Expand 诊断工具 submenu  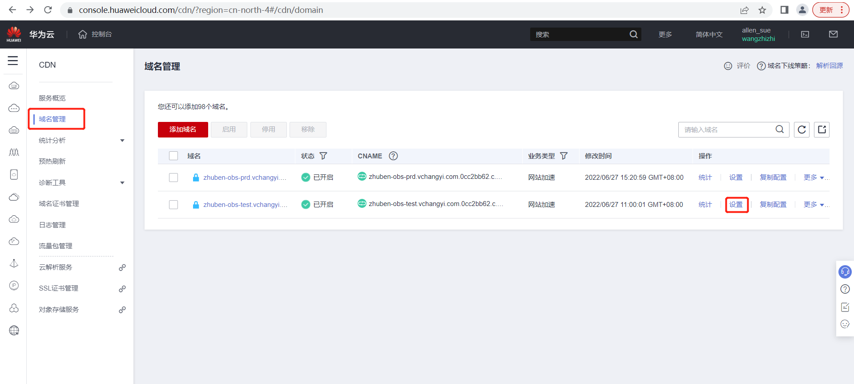click(122, 183)
